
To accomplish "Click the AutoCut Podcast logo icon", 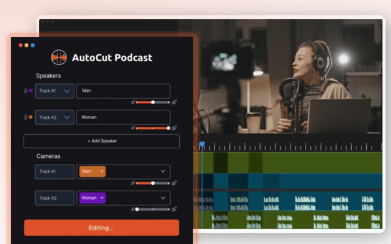I will [59, 57].
